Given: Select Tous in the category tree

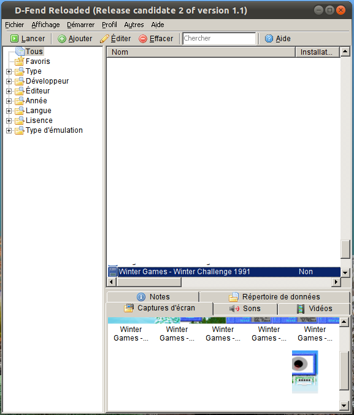Looking at the screenshot, I should 34,52.
